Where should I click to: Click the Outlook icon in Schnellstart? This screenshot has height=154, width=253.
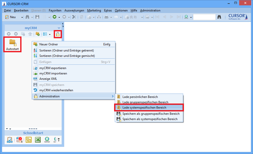click(x=28, y=140)
